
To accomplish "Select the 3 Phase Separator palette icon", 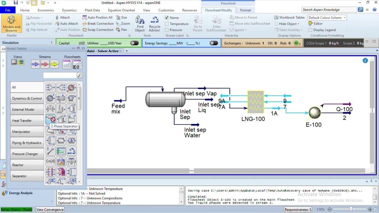I will point(50,119).
